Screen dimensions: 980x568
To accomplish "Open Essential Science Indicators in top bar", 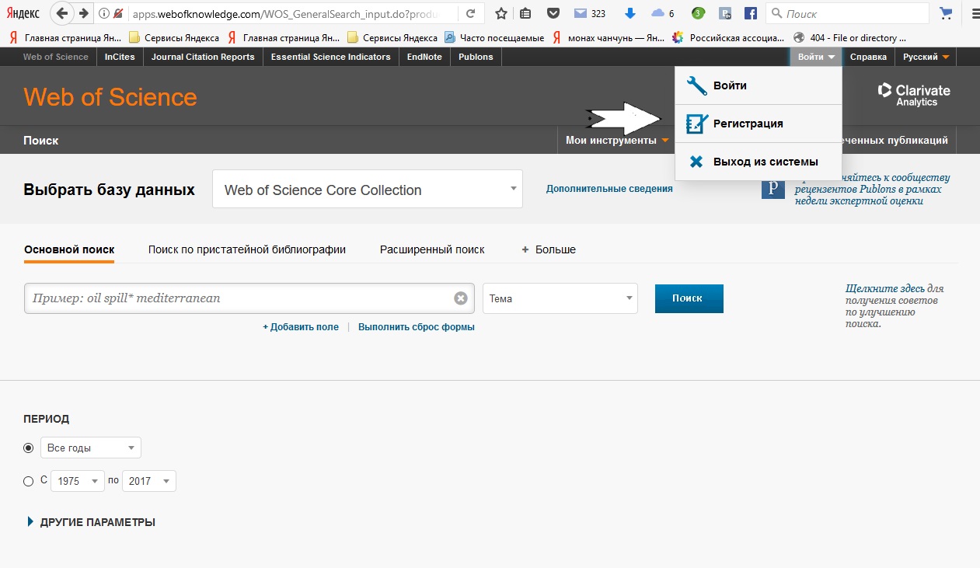I will pyautogui.click(x=330, y=57).
